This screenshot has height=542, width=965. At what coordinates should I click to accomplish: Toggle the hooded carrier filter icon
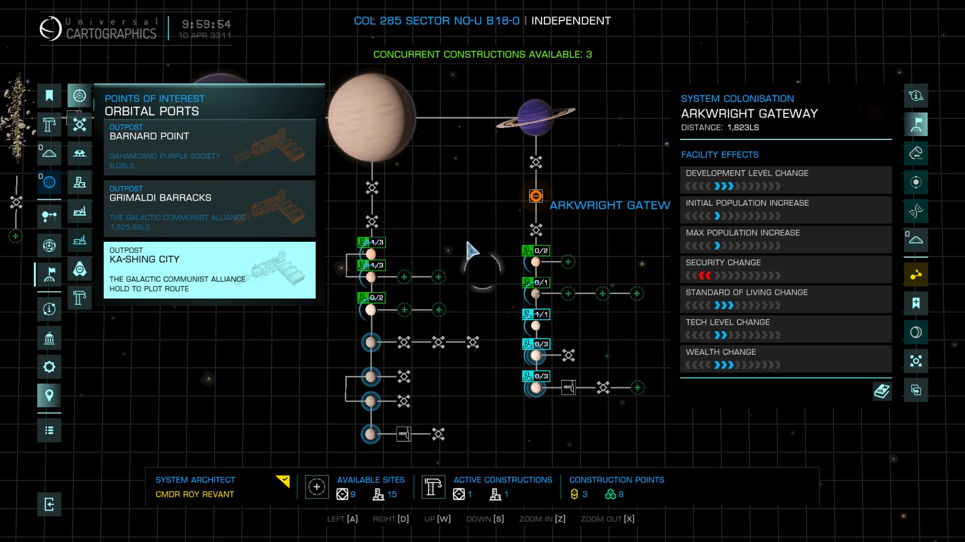79,269
